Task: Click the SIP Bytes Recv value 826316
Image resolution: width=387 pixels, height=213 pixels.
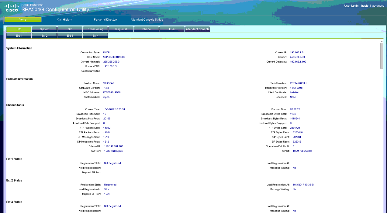Action: pyautogui.click(x=297, y=142)
